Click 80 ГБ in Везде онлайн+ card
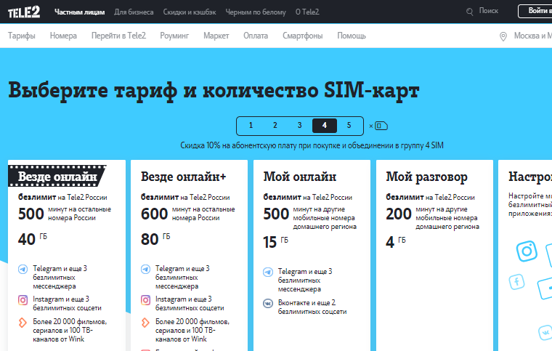This screenshot has height=351, width=552. click(x=155, y=239)
